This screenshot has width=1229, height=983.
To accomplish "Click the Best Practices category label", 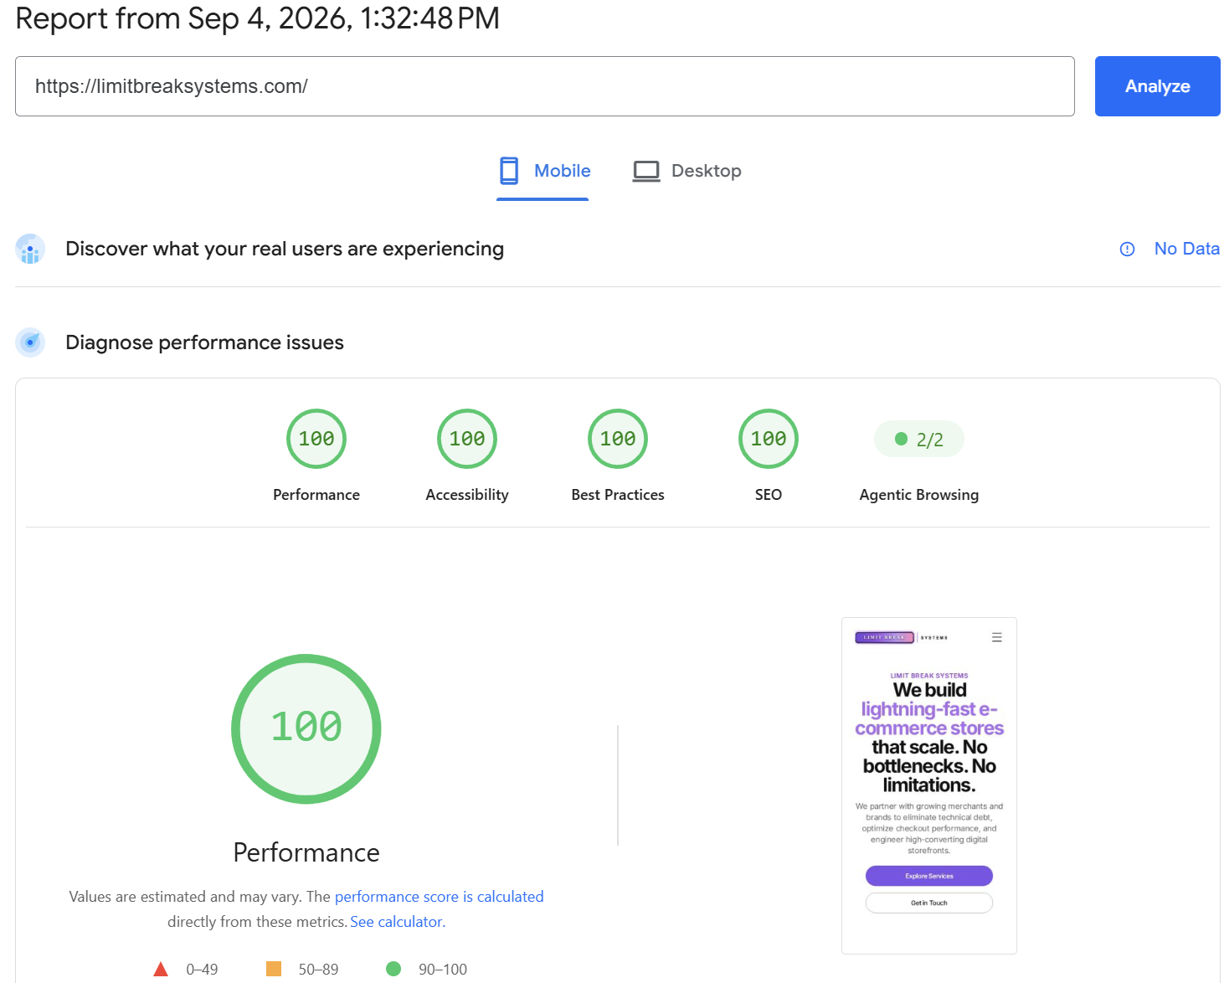I will (x=618, y=495).
